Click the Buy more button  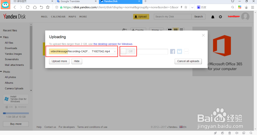(16, 124)
